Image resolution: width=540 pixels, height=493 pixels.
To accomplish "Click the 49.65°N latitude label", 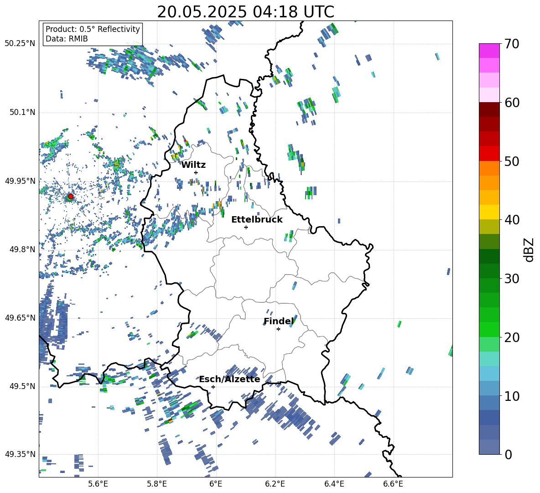I will (20, 317).
